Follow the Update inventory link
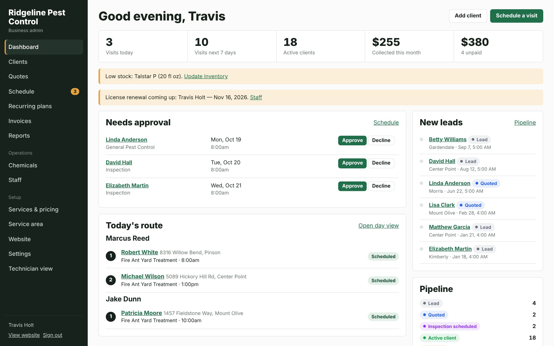 [x=206, y=76]
